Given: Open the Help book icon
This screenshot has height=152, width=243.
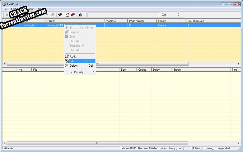Looking at the screenshot, I should 73,15.
